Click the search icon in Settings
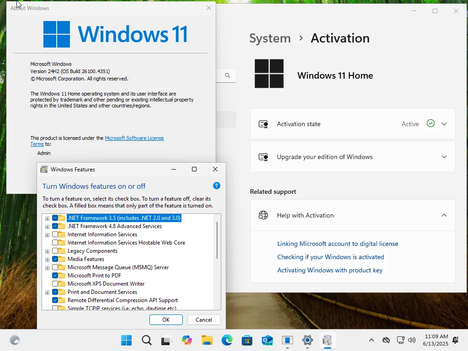Image resolution: width=468 pixels, height=351 pixels. tap(228, 75)
